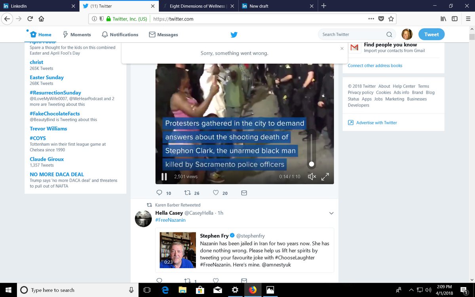Open a new browser tab
475x297 pixels.
(x=324, y=6)
